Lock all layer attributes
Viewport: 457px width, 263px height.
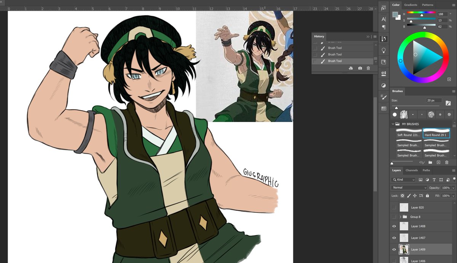point(427,196)
